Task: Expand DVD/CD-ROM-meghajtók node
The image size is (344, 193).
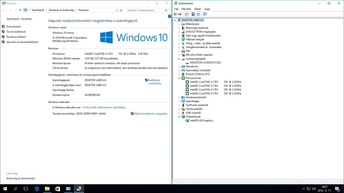Action: (179, 32)
